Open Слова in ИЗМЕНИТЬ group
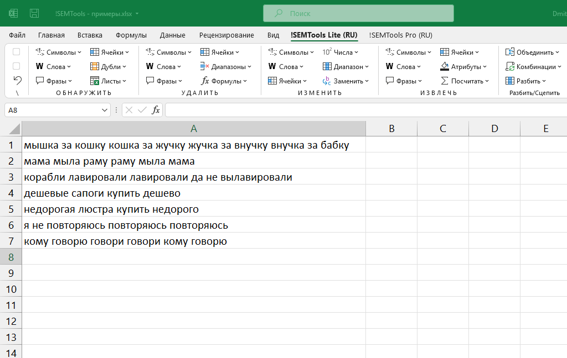Screen dimensions: 567x358 286,67
